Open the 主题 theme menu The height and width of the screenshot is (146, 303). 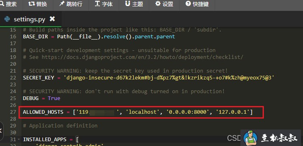click(134, 4)
